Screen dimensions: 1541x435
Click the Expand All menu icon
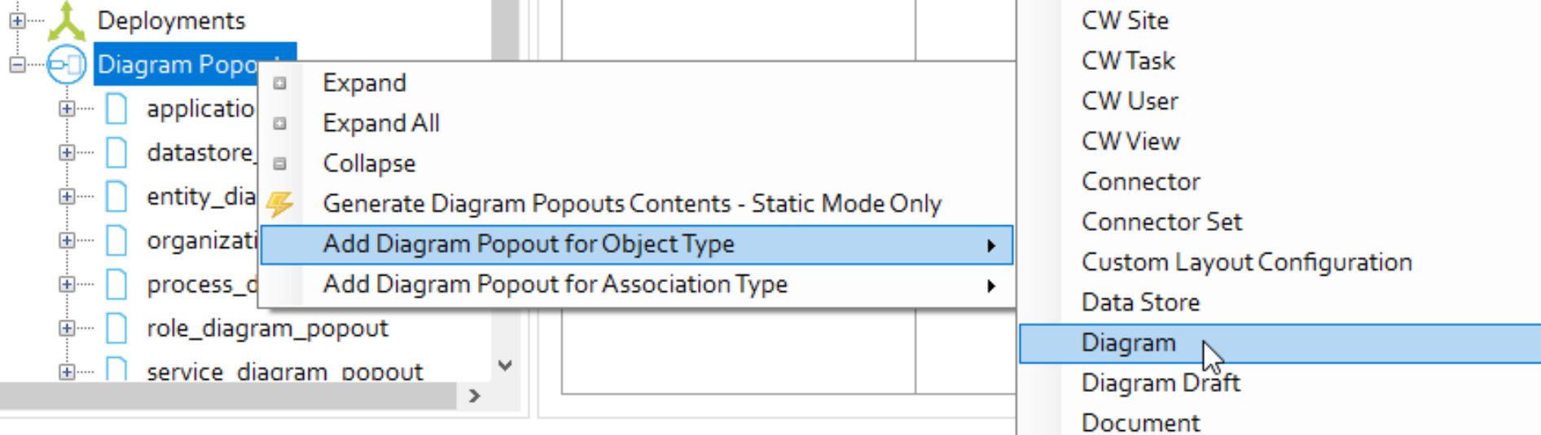(280, 124)
